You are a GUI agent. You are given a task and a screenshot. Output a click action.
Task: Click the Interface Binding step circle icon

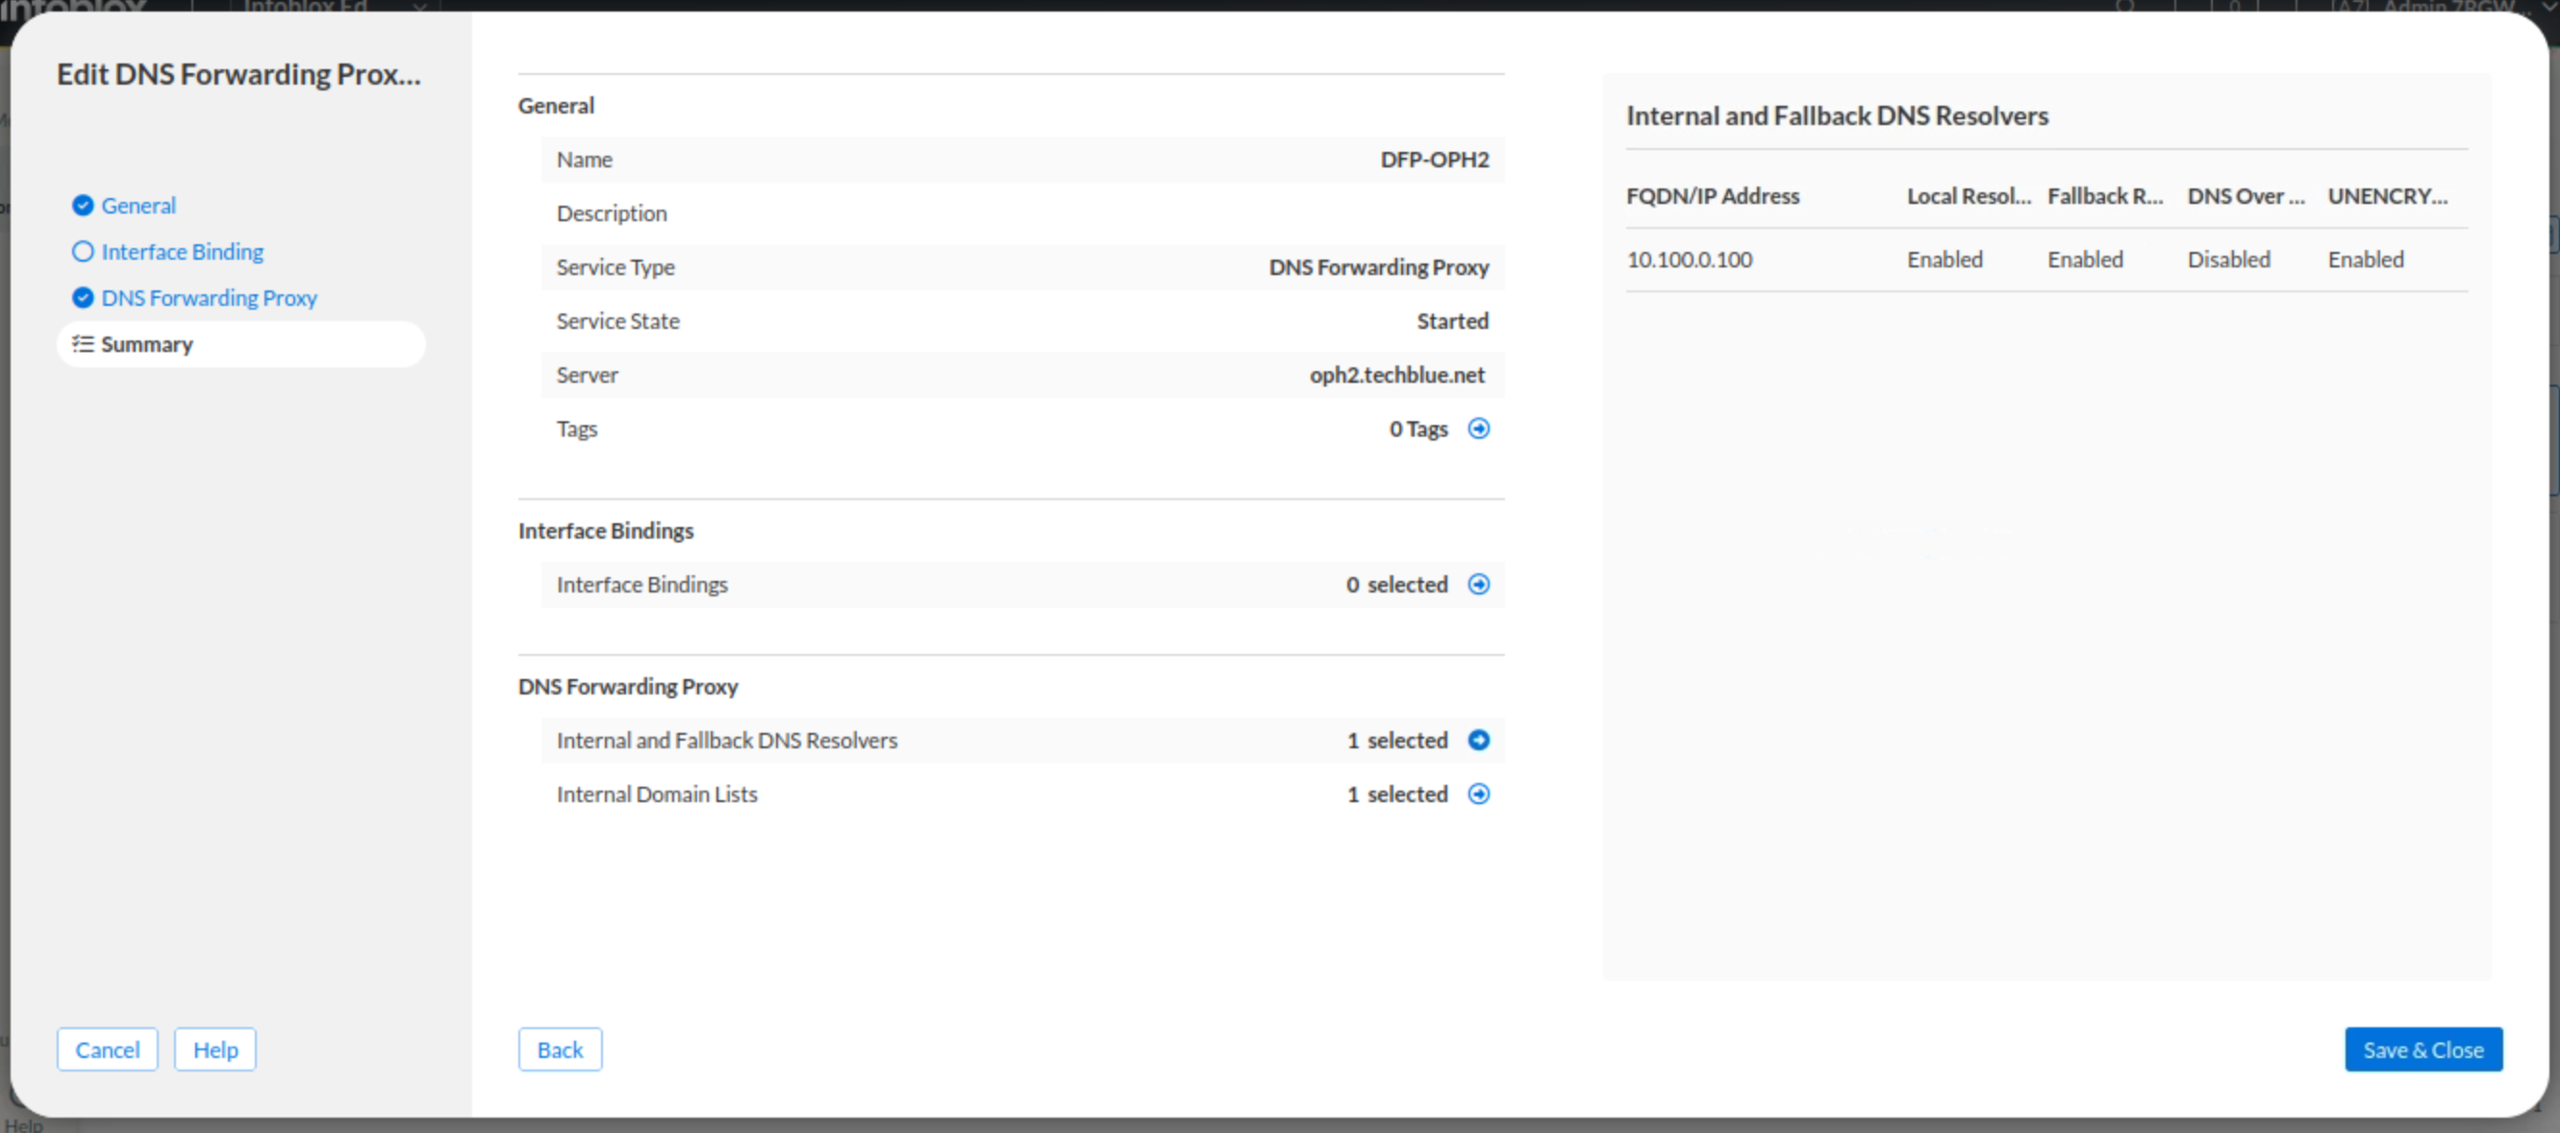pyautogui.click(x=83, y=251)
